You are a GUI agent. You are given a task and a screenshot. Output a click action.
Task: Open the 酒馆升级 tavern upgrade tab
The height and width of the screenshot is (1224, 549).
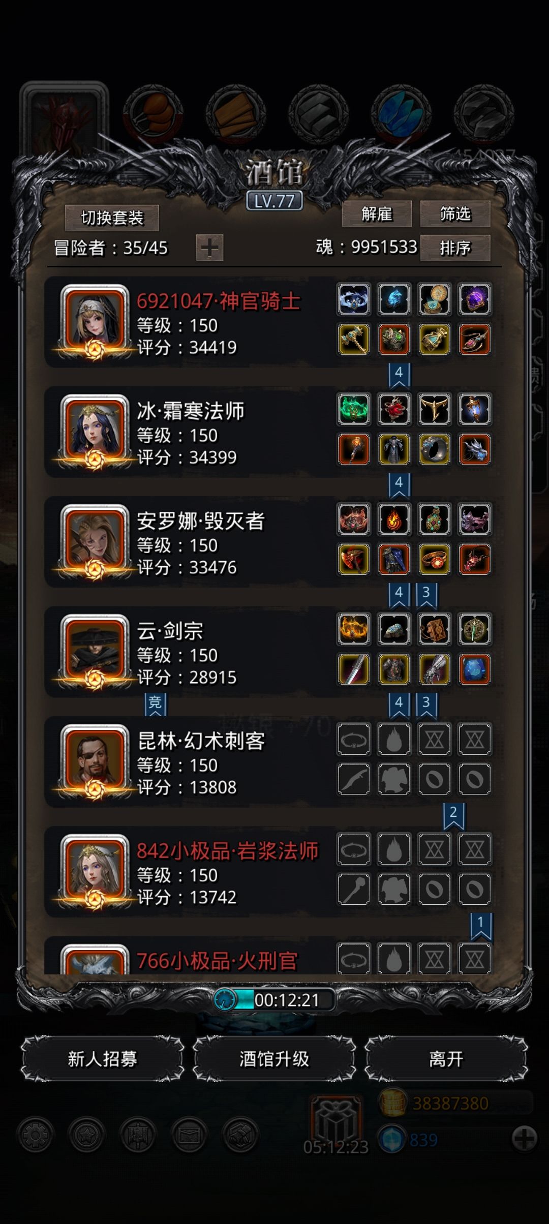(x=274, y=1059)
